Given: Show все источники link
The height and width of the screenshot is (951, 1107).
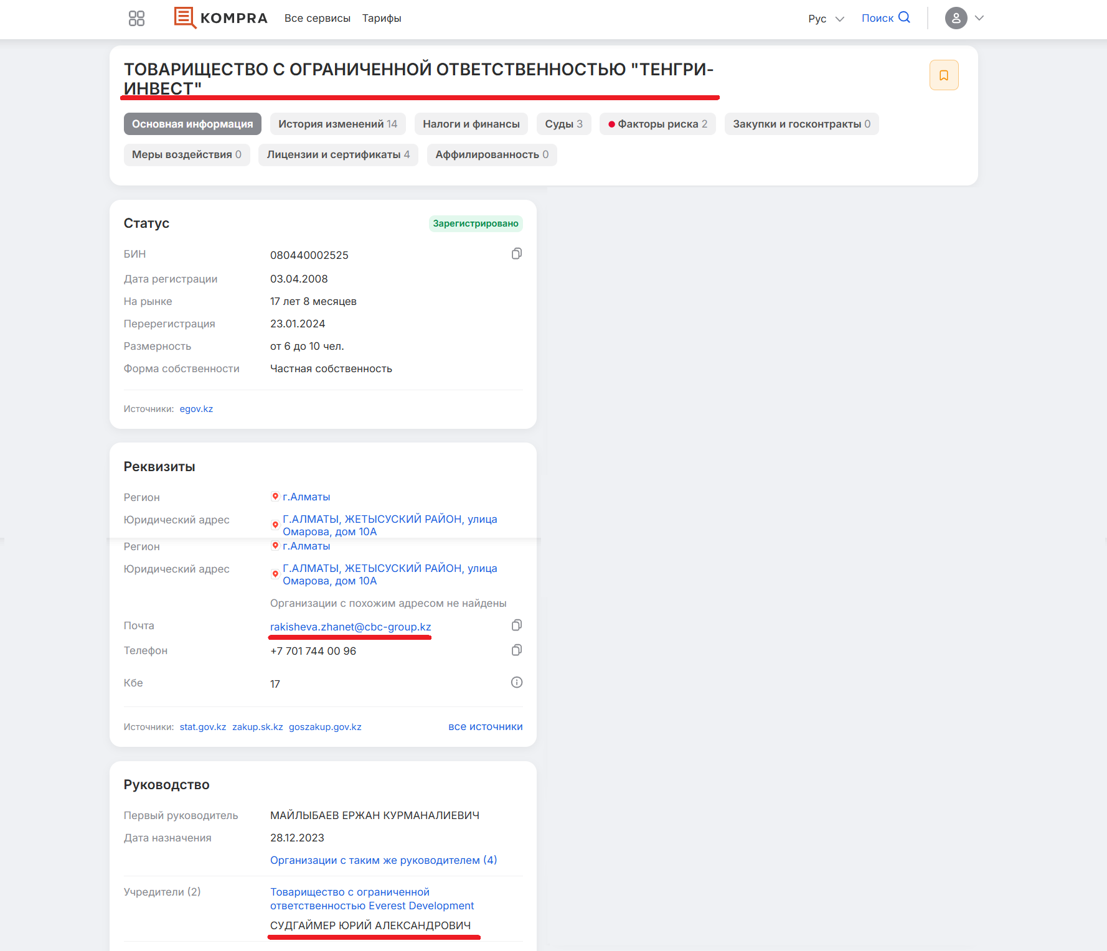Looking at the screenshot, I should (485, 727).
